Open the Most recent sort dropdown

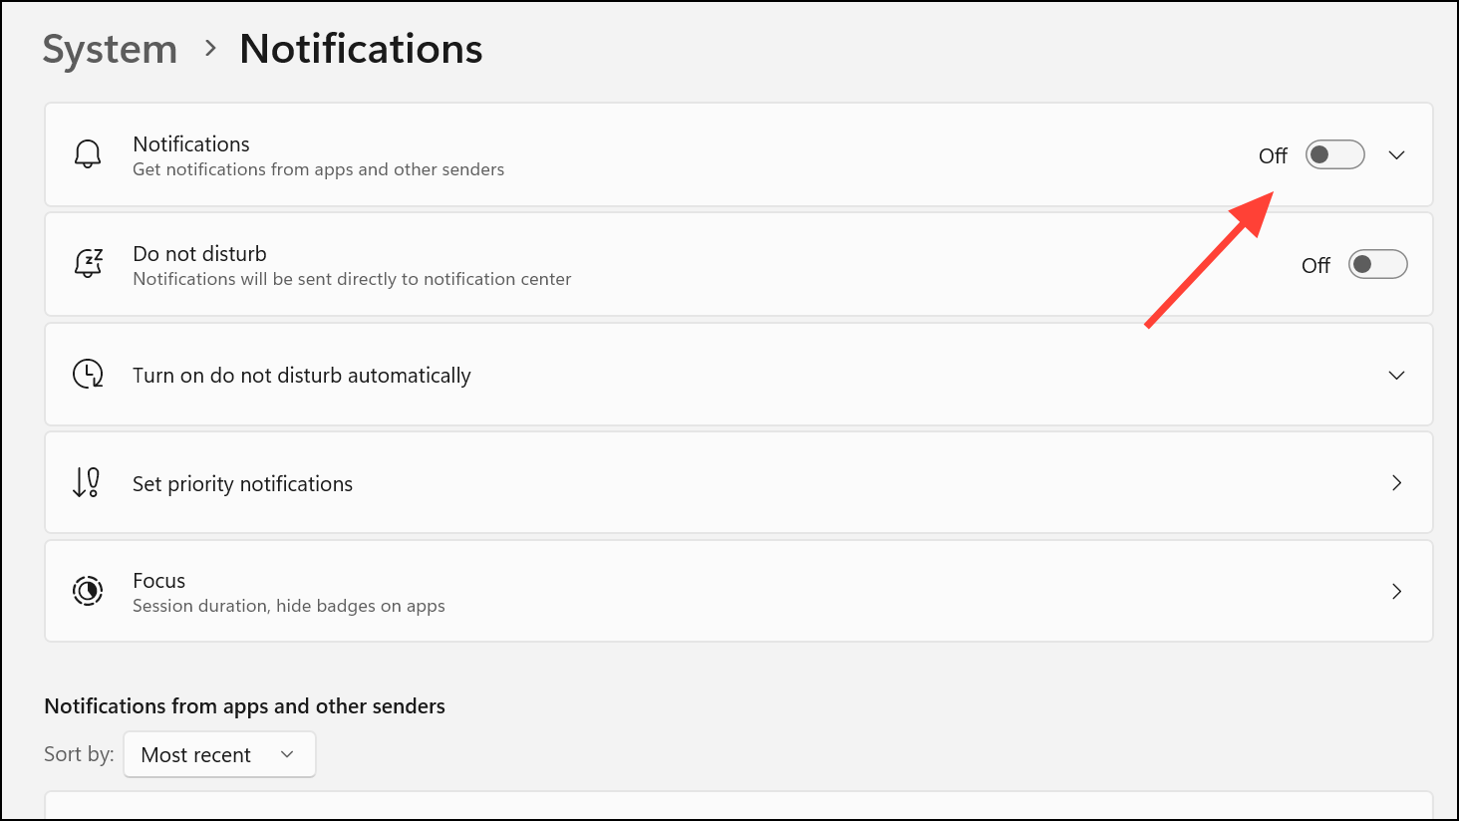pos(219,754)
